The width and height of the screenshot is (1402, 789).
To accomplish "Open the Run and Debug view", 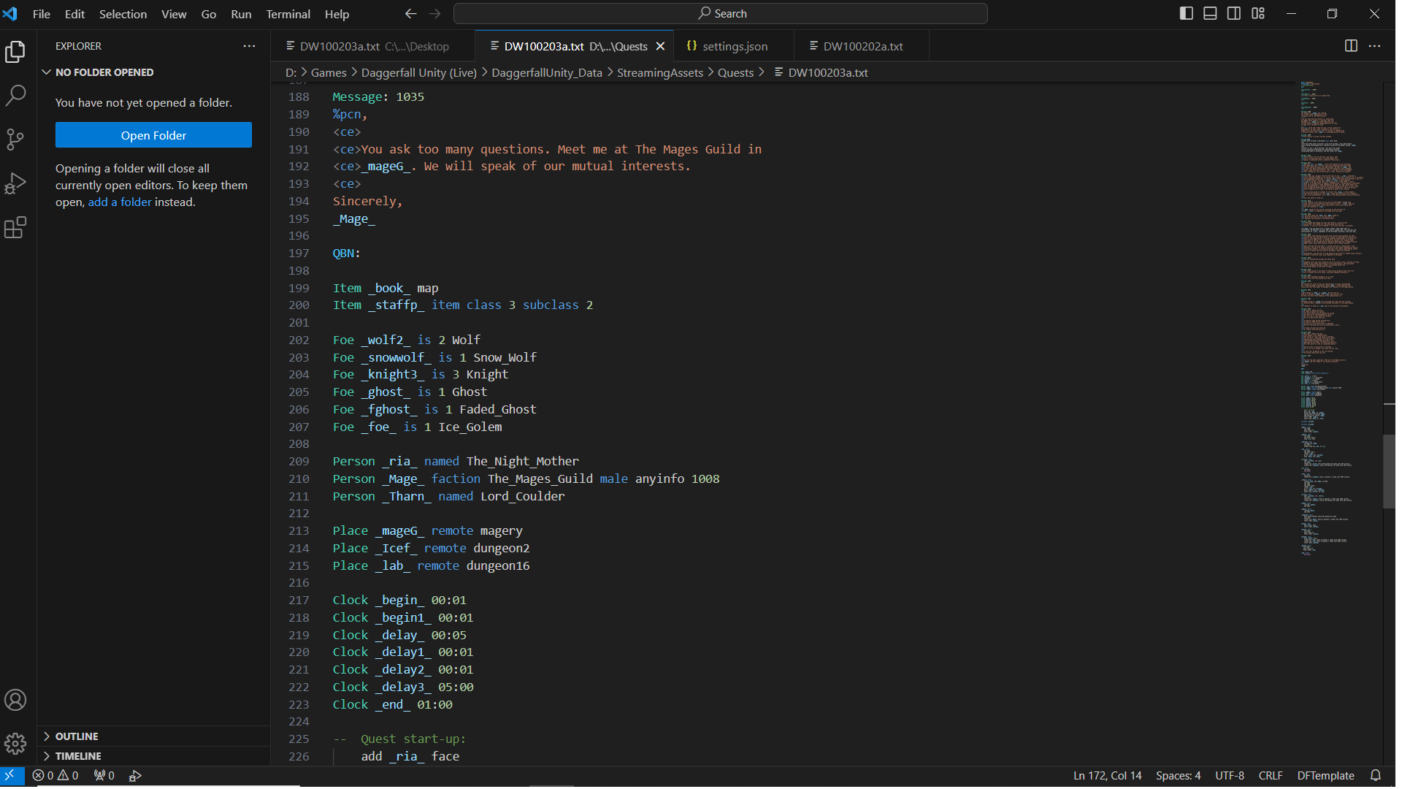I will [x=15, y=183].
